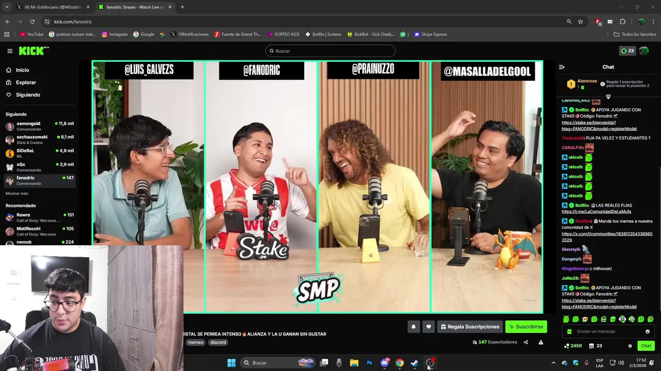
Task: Open BotRix Sorteos bookmark
Action: click(x=323, y=35)
